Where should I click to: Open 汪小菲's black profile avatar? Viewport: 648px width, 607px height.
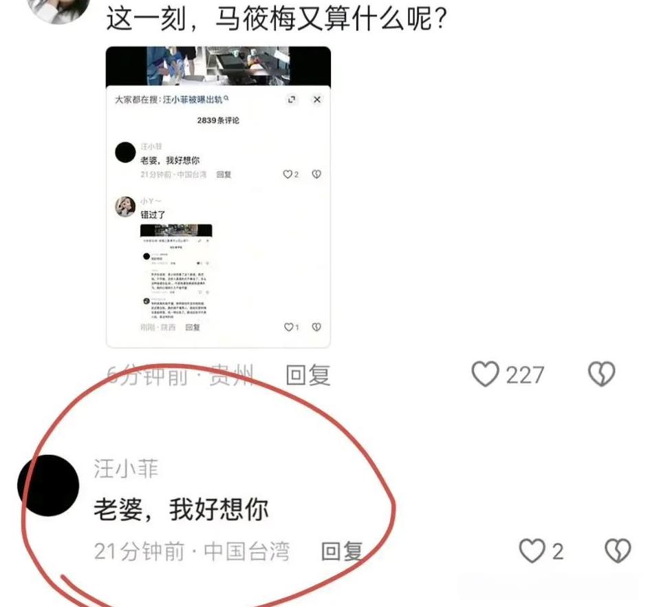coord(48,485)
